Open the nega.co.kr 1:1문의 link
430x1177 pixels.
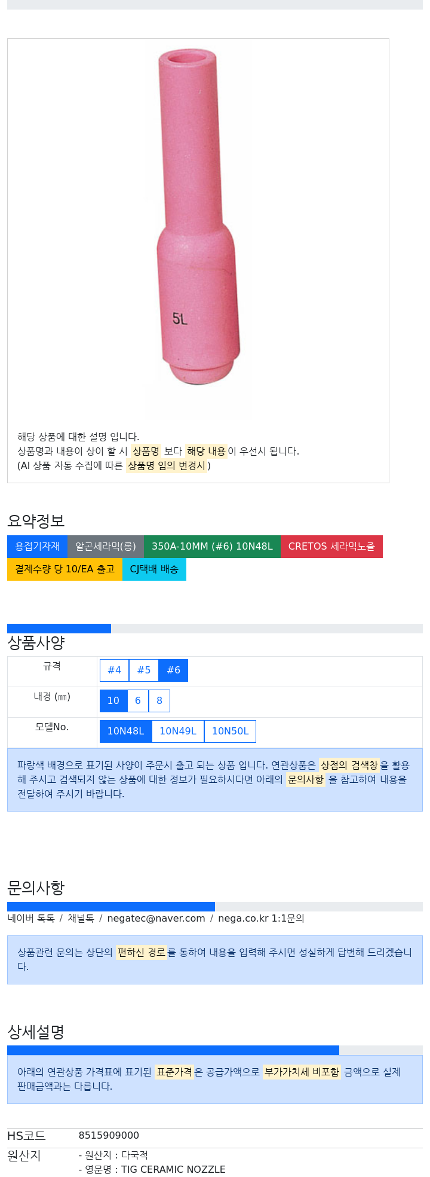point(261,918)
